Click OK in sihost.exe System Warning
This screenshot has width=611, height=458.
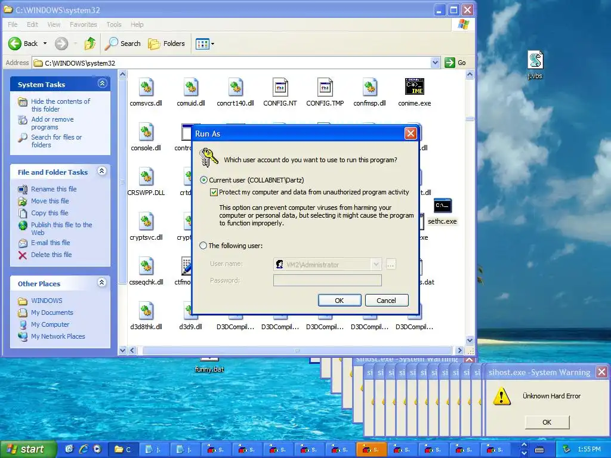[547, 422]
